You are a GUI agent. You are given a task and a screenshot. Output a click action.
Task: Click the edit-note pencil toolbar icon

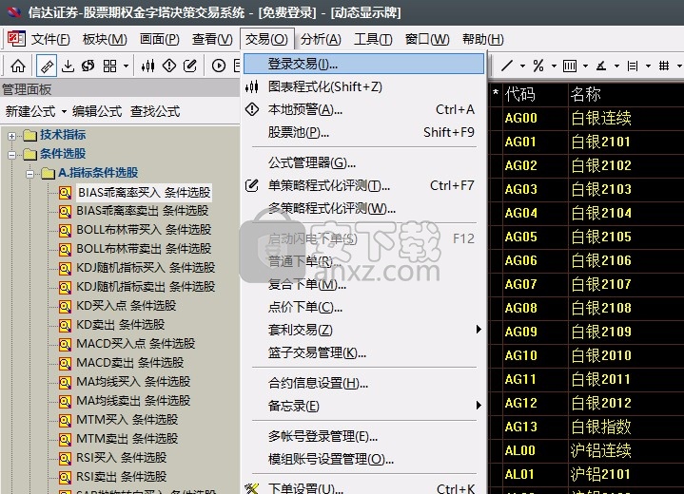[189, 66]
